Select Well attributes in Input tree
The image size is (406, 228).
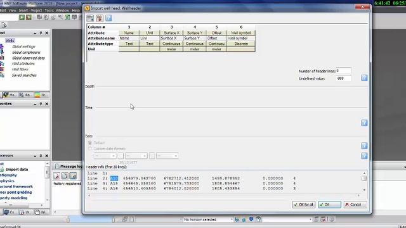(x=23, y=63)
